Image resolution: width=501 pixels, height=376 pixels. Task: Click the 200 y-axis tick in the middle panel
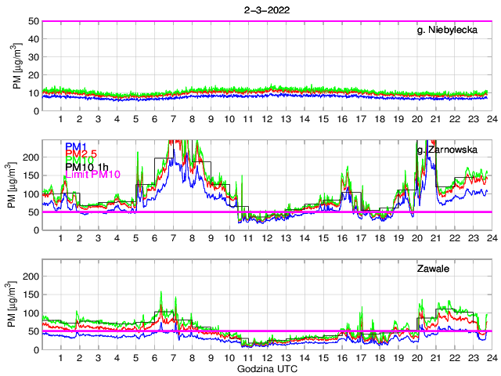(x=30, y=157)
